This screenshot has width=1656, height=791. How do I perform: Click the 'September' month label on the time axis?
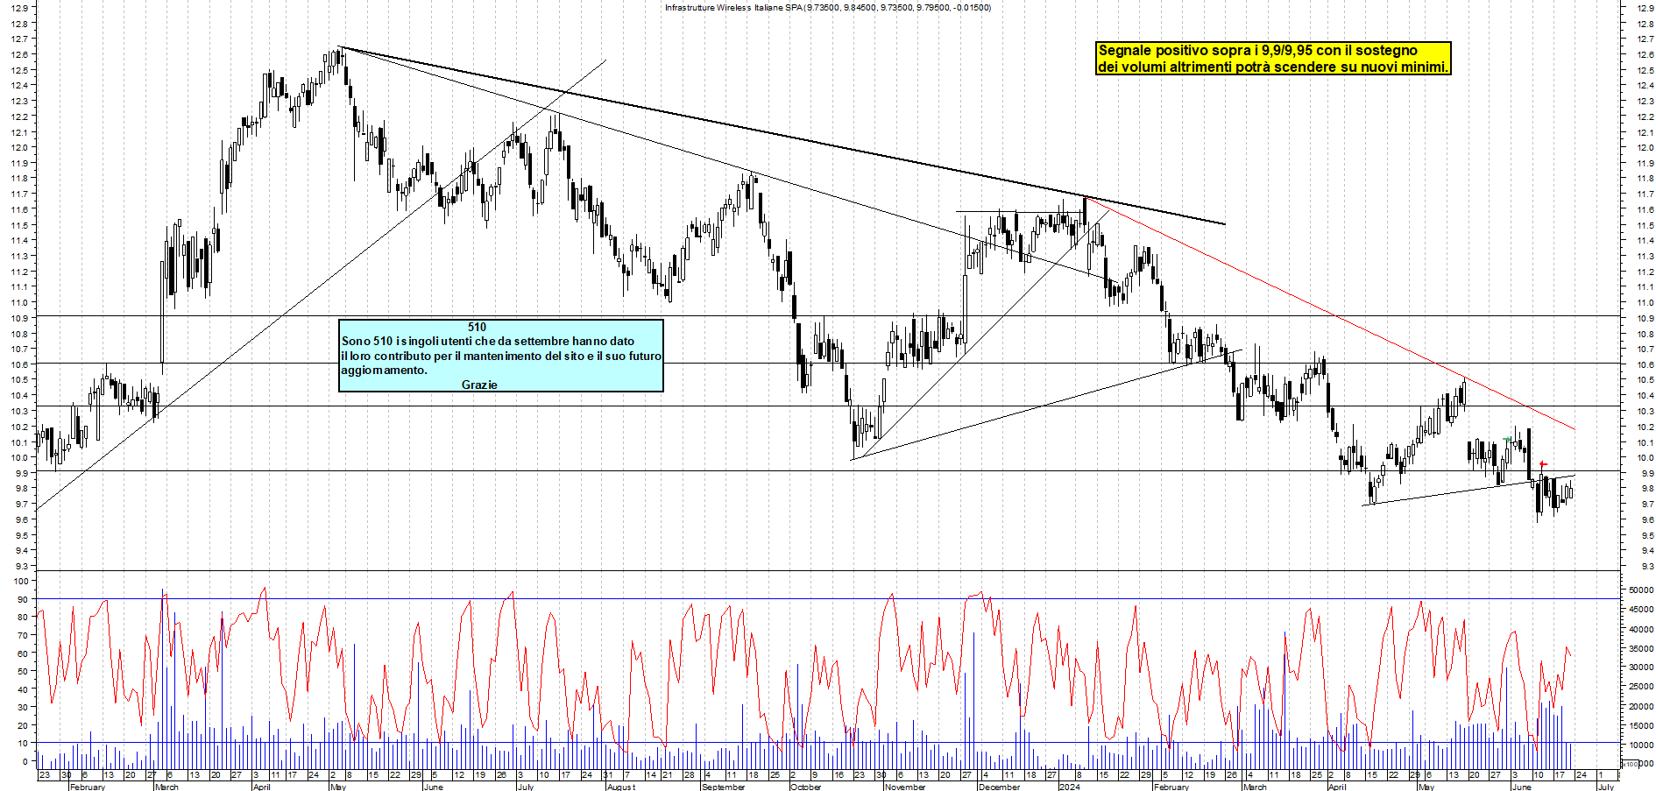click(x=723, y=787)
